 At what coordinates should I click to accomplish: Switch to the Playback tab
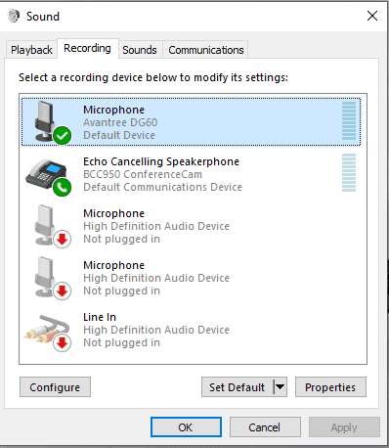click(31, 50)
